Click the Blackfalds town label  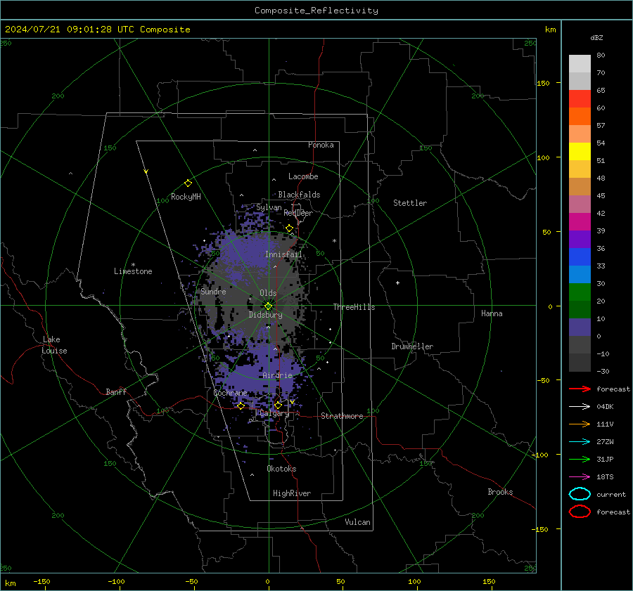299,195
